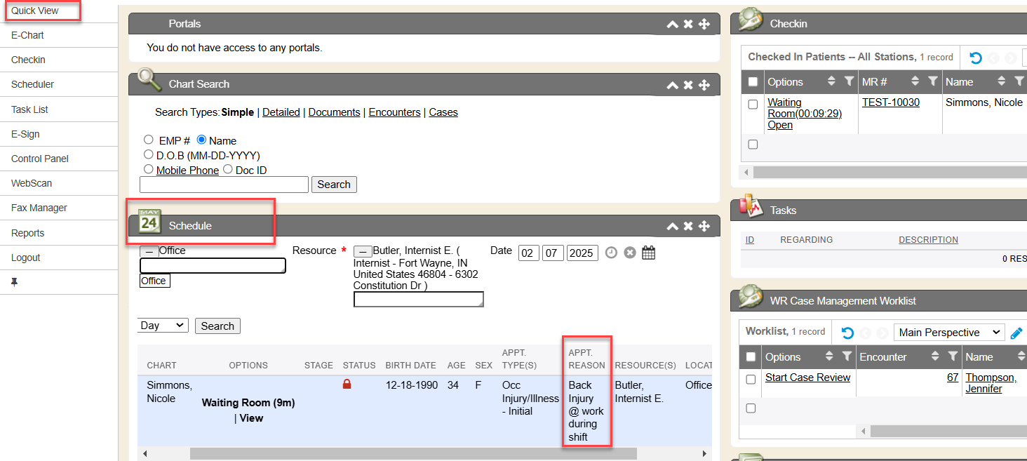Open E-Chart from the left menu
The height and width of the screenshot is (461, 1027).
(x=28, y=35)
